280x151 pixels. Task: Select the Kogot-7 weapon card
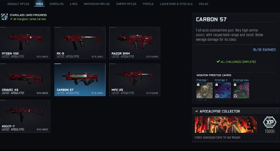click(x=25, y=116)
